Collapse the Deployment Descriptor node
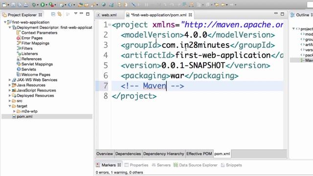 (10, 27)
